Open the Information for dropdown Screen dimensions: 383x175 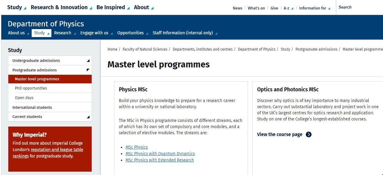tap(314, 8)
